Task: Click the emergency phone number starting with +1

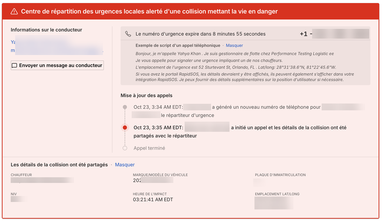Action: (x=334, y=34)
